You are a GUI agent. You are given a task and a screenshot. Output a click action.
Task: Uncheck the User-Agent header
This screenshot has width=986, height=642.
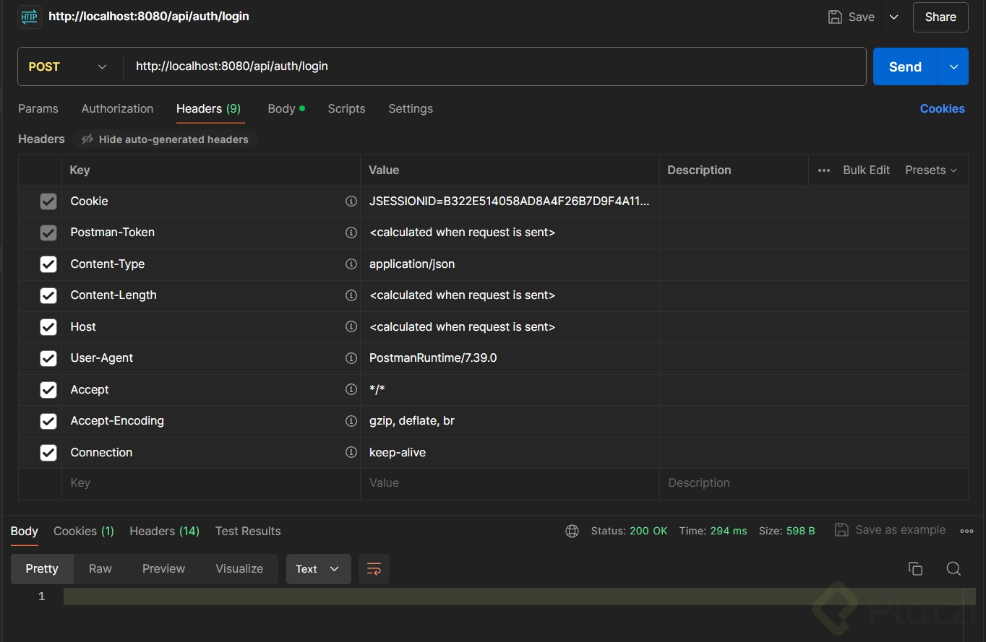tap(48, 358)
